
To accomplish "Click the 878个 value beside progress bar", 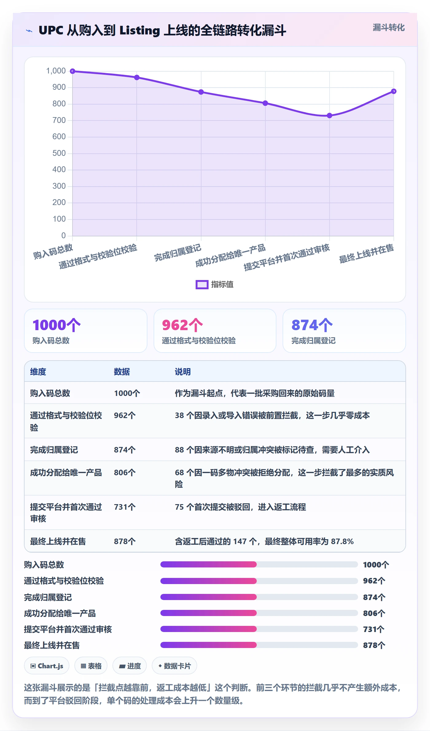I will click(x=374, y=645).
